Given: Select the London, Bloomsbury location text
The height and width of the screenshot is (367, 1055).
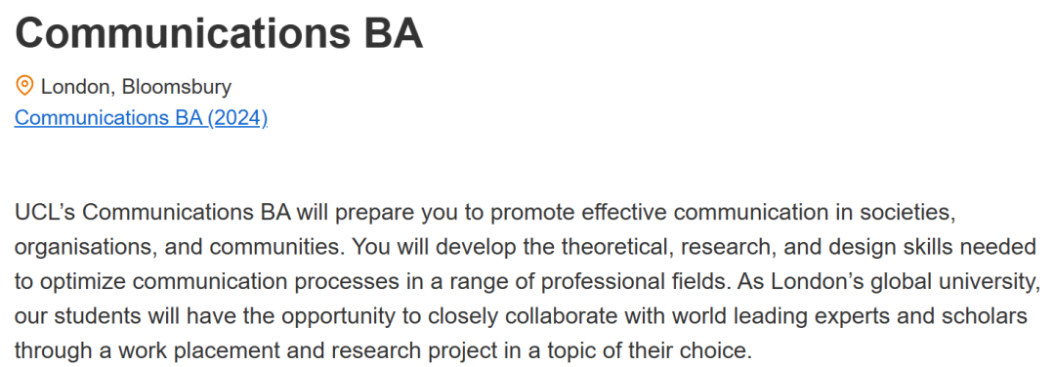Looking at the screenshot, I should click(x=136, y=87).
